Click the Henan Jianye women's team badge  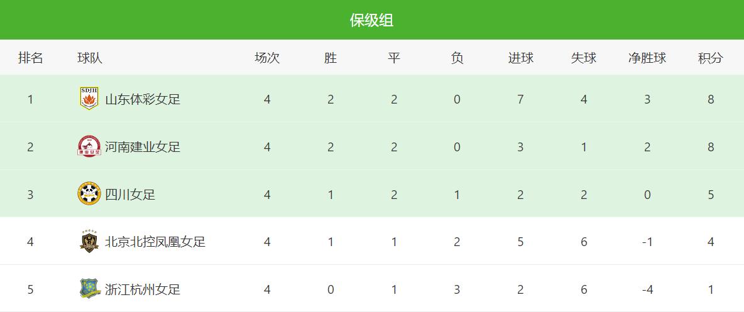(89, 146)
